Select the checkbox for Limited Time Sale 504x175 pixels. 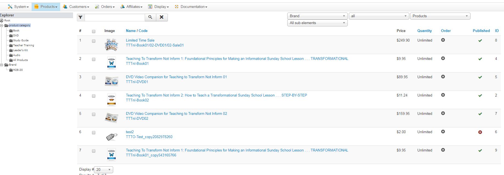pyautogui.click(x=94, y=41)
